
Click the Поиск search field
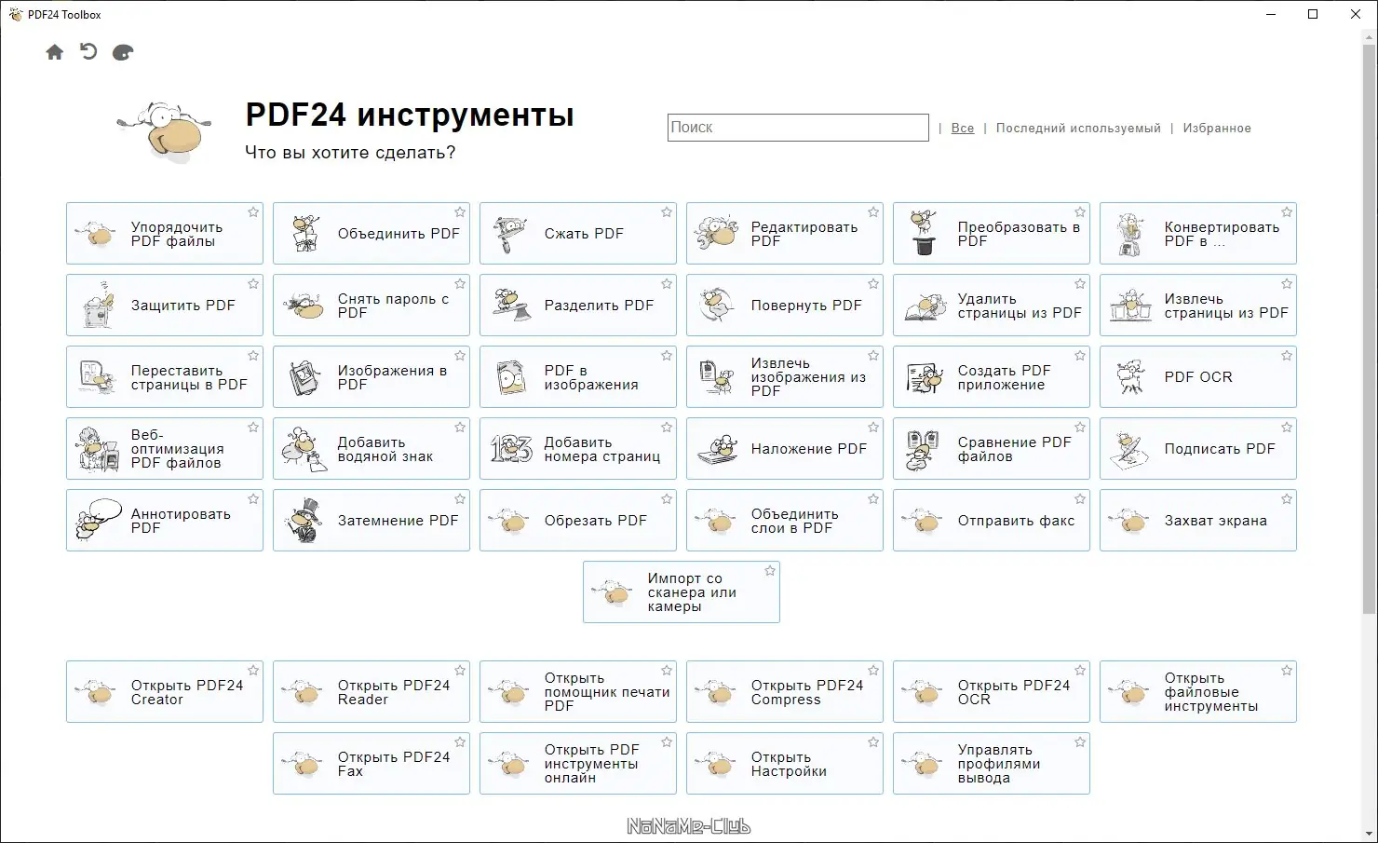point(798,128)
